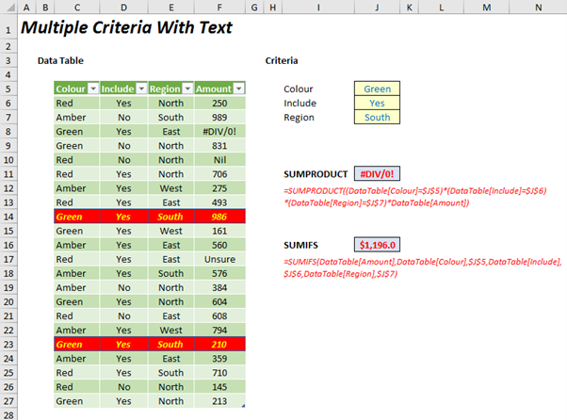Select the highlighted South cell in row 23
The image size is (567, 420).
pos(171,344)
